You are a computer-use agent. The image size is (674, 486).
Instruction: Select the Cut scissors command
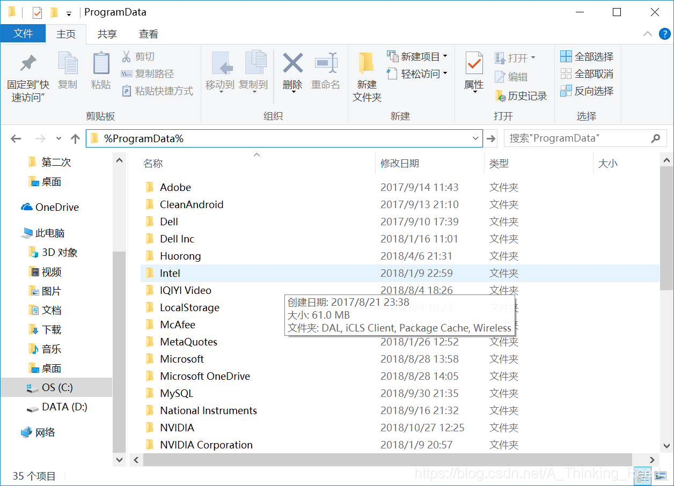point(138,56)
